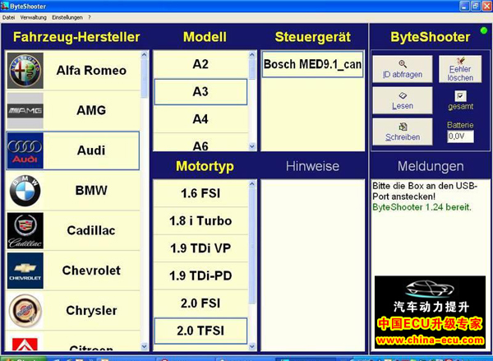
Task: Select the Alfa Romeo logo
Action: pos(25,71)
